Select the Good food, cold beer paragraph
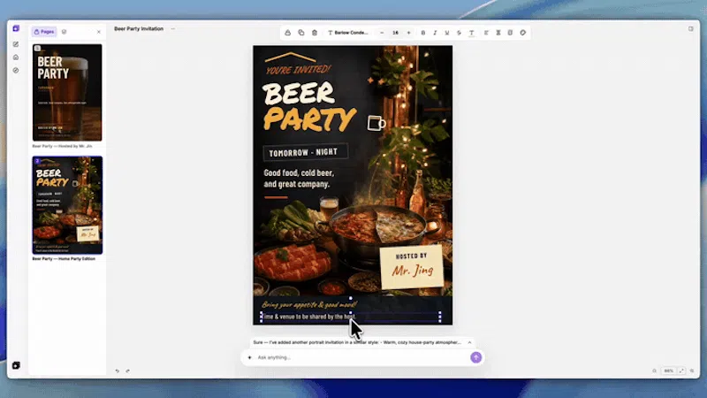The width and height of the screenshot is (707, 398). 299,179
